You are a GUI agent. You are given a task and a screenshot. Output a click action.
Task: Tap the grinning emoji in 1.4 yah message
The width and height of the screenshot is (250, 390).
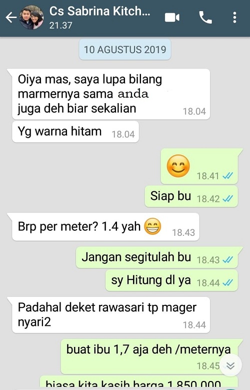tap(152, 226)
